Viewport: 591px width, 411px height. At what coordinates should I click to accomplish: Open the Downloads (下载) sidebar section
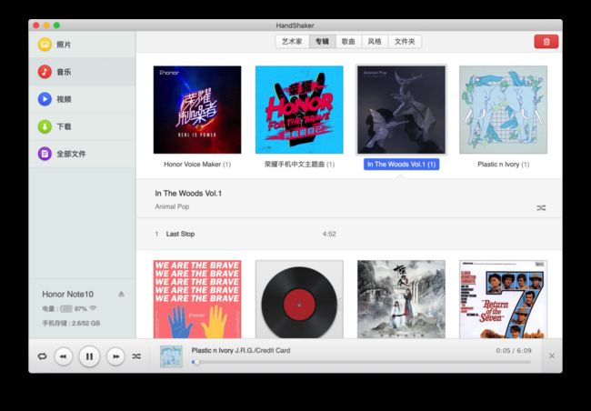[82, 126]
